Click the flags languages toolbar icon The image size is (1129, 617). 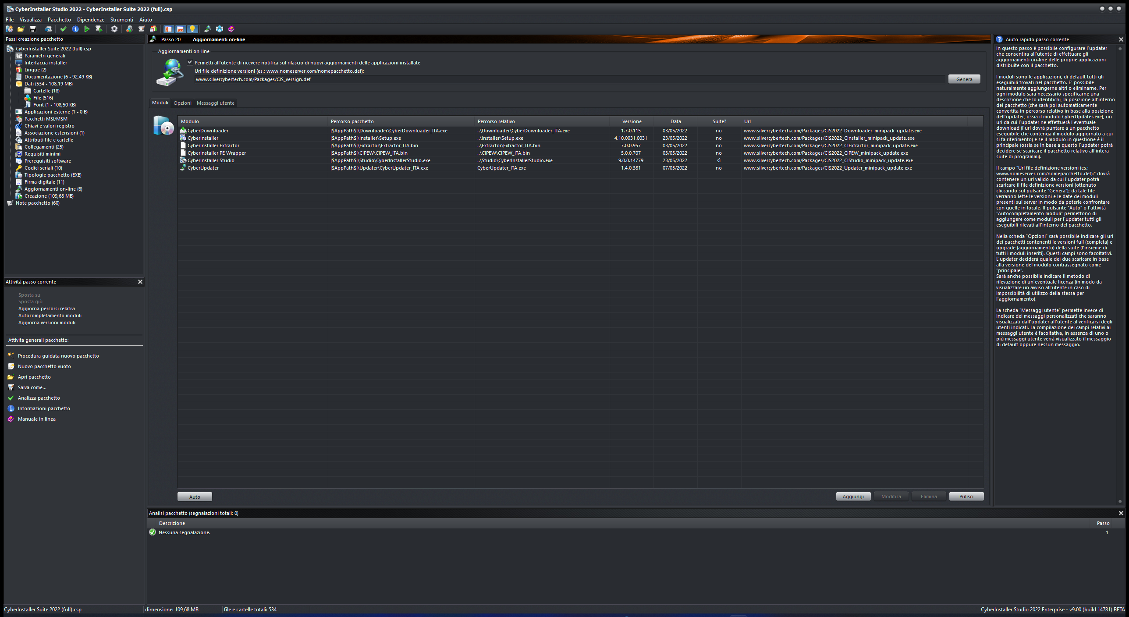click(153, 29)
